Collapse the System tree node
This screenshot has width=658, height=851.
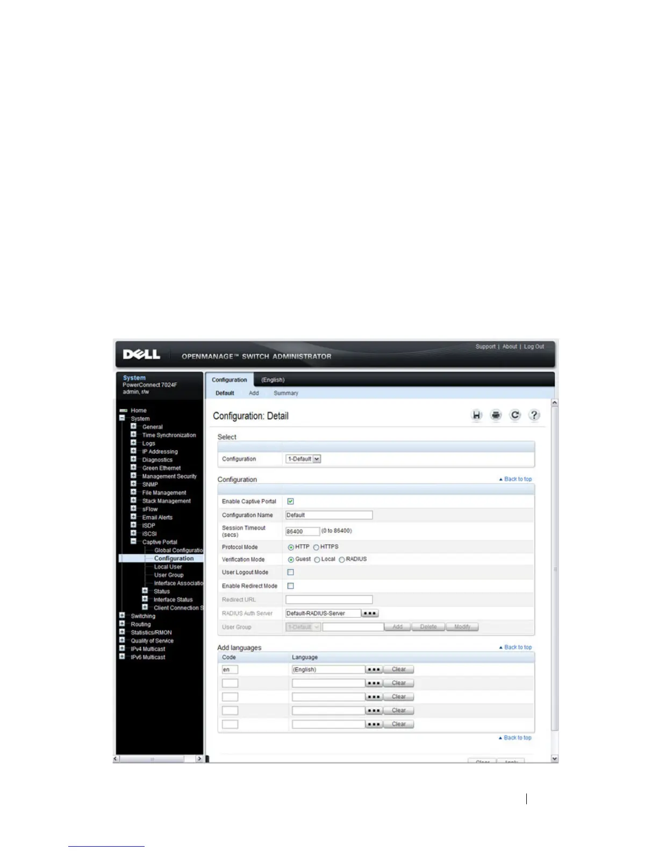(x=122, y=418)
